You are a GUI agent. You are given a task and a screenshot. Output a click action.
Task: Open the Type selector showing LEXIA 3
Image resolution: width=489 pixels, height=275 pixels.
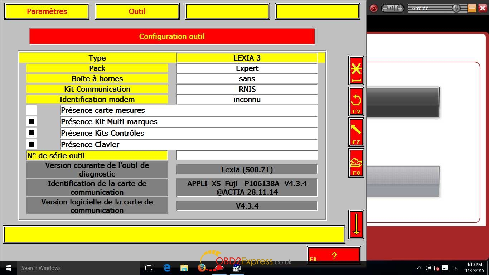tap(247, 58)
